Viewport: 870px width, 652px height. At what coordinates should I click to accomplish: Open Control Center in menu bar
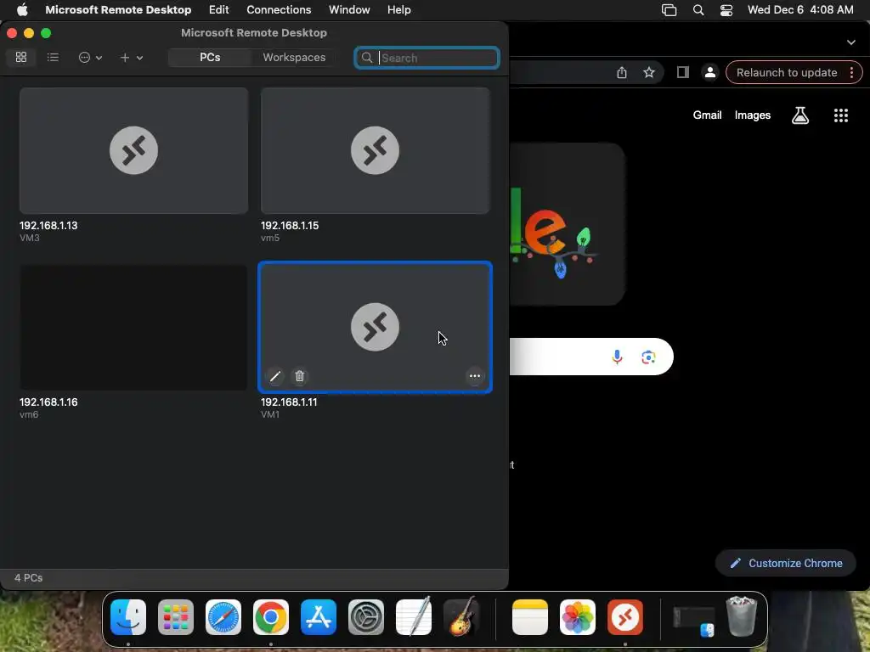tap(726, 10)
